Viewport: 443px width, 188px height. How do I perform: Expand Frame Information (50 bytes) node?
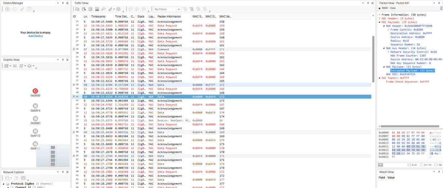pyautogui.click(x=380, y=15)
